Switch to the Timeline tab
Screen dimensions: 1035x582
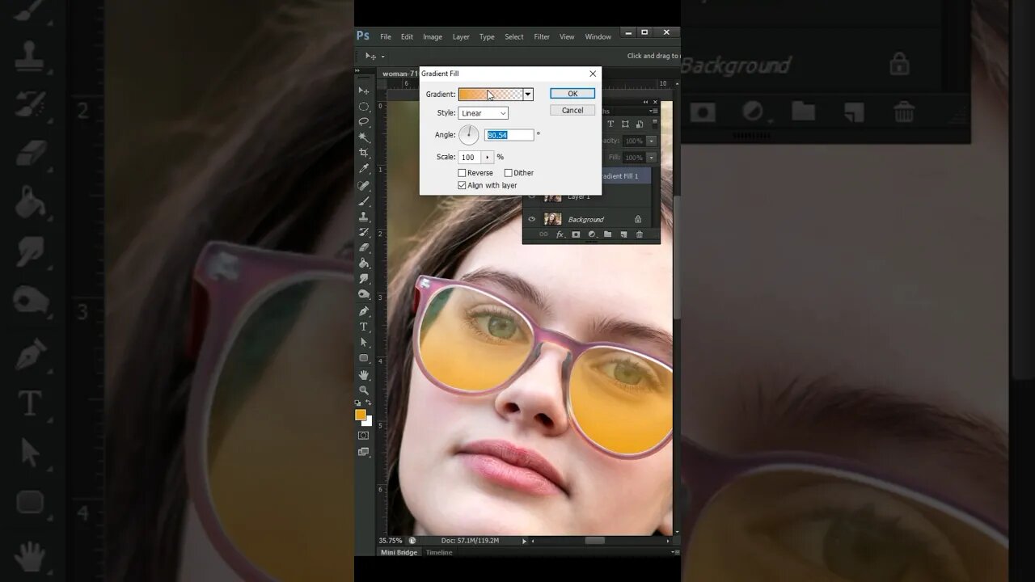pos(439,553)
